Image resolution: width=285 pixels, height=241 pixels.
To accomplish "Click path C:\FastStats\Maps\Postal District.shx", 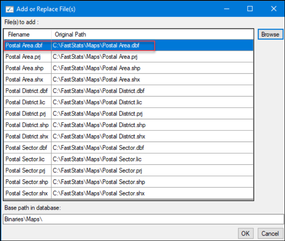I will click(x=99, y=137).
